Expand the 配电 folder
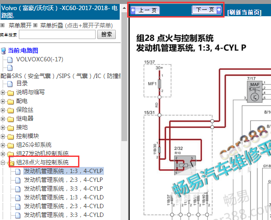271x220 pixels. tap(3, 101)
